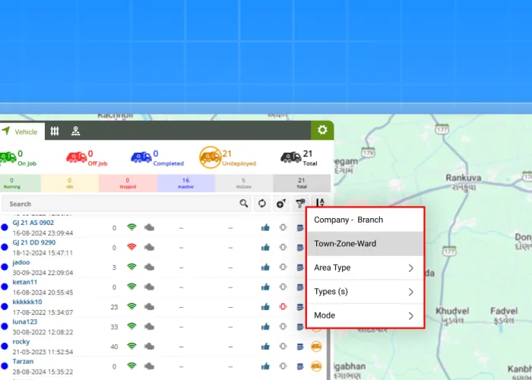Expand the Area Type submenu
This screenshot has width=532, height=380.
tap(364, 268)
